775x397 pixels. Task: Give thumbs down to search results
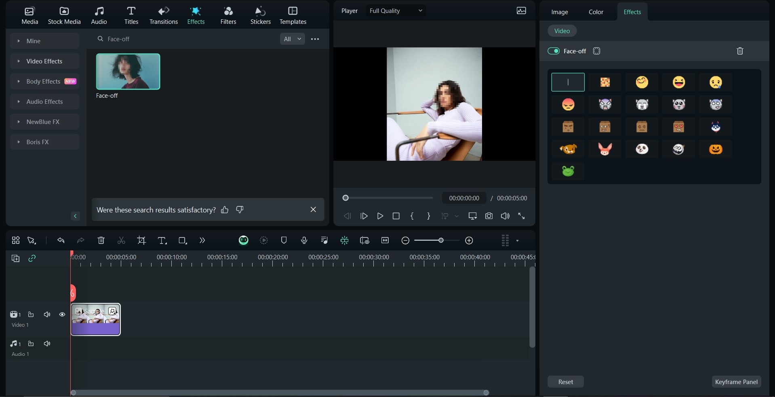240,210
